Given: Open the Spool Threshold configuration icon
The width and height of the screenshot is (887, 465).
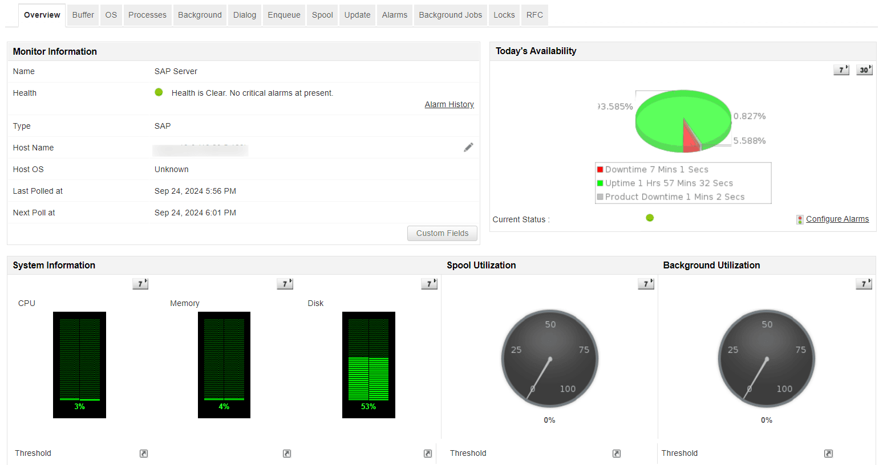Looking at the screenshot, I should click(616, 453).
